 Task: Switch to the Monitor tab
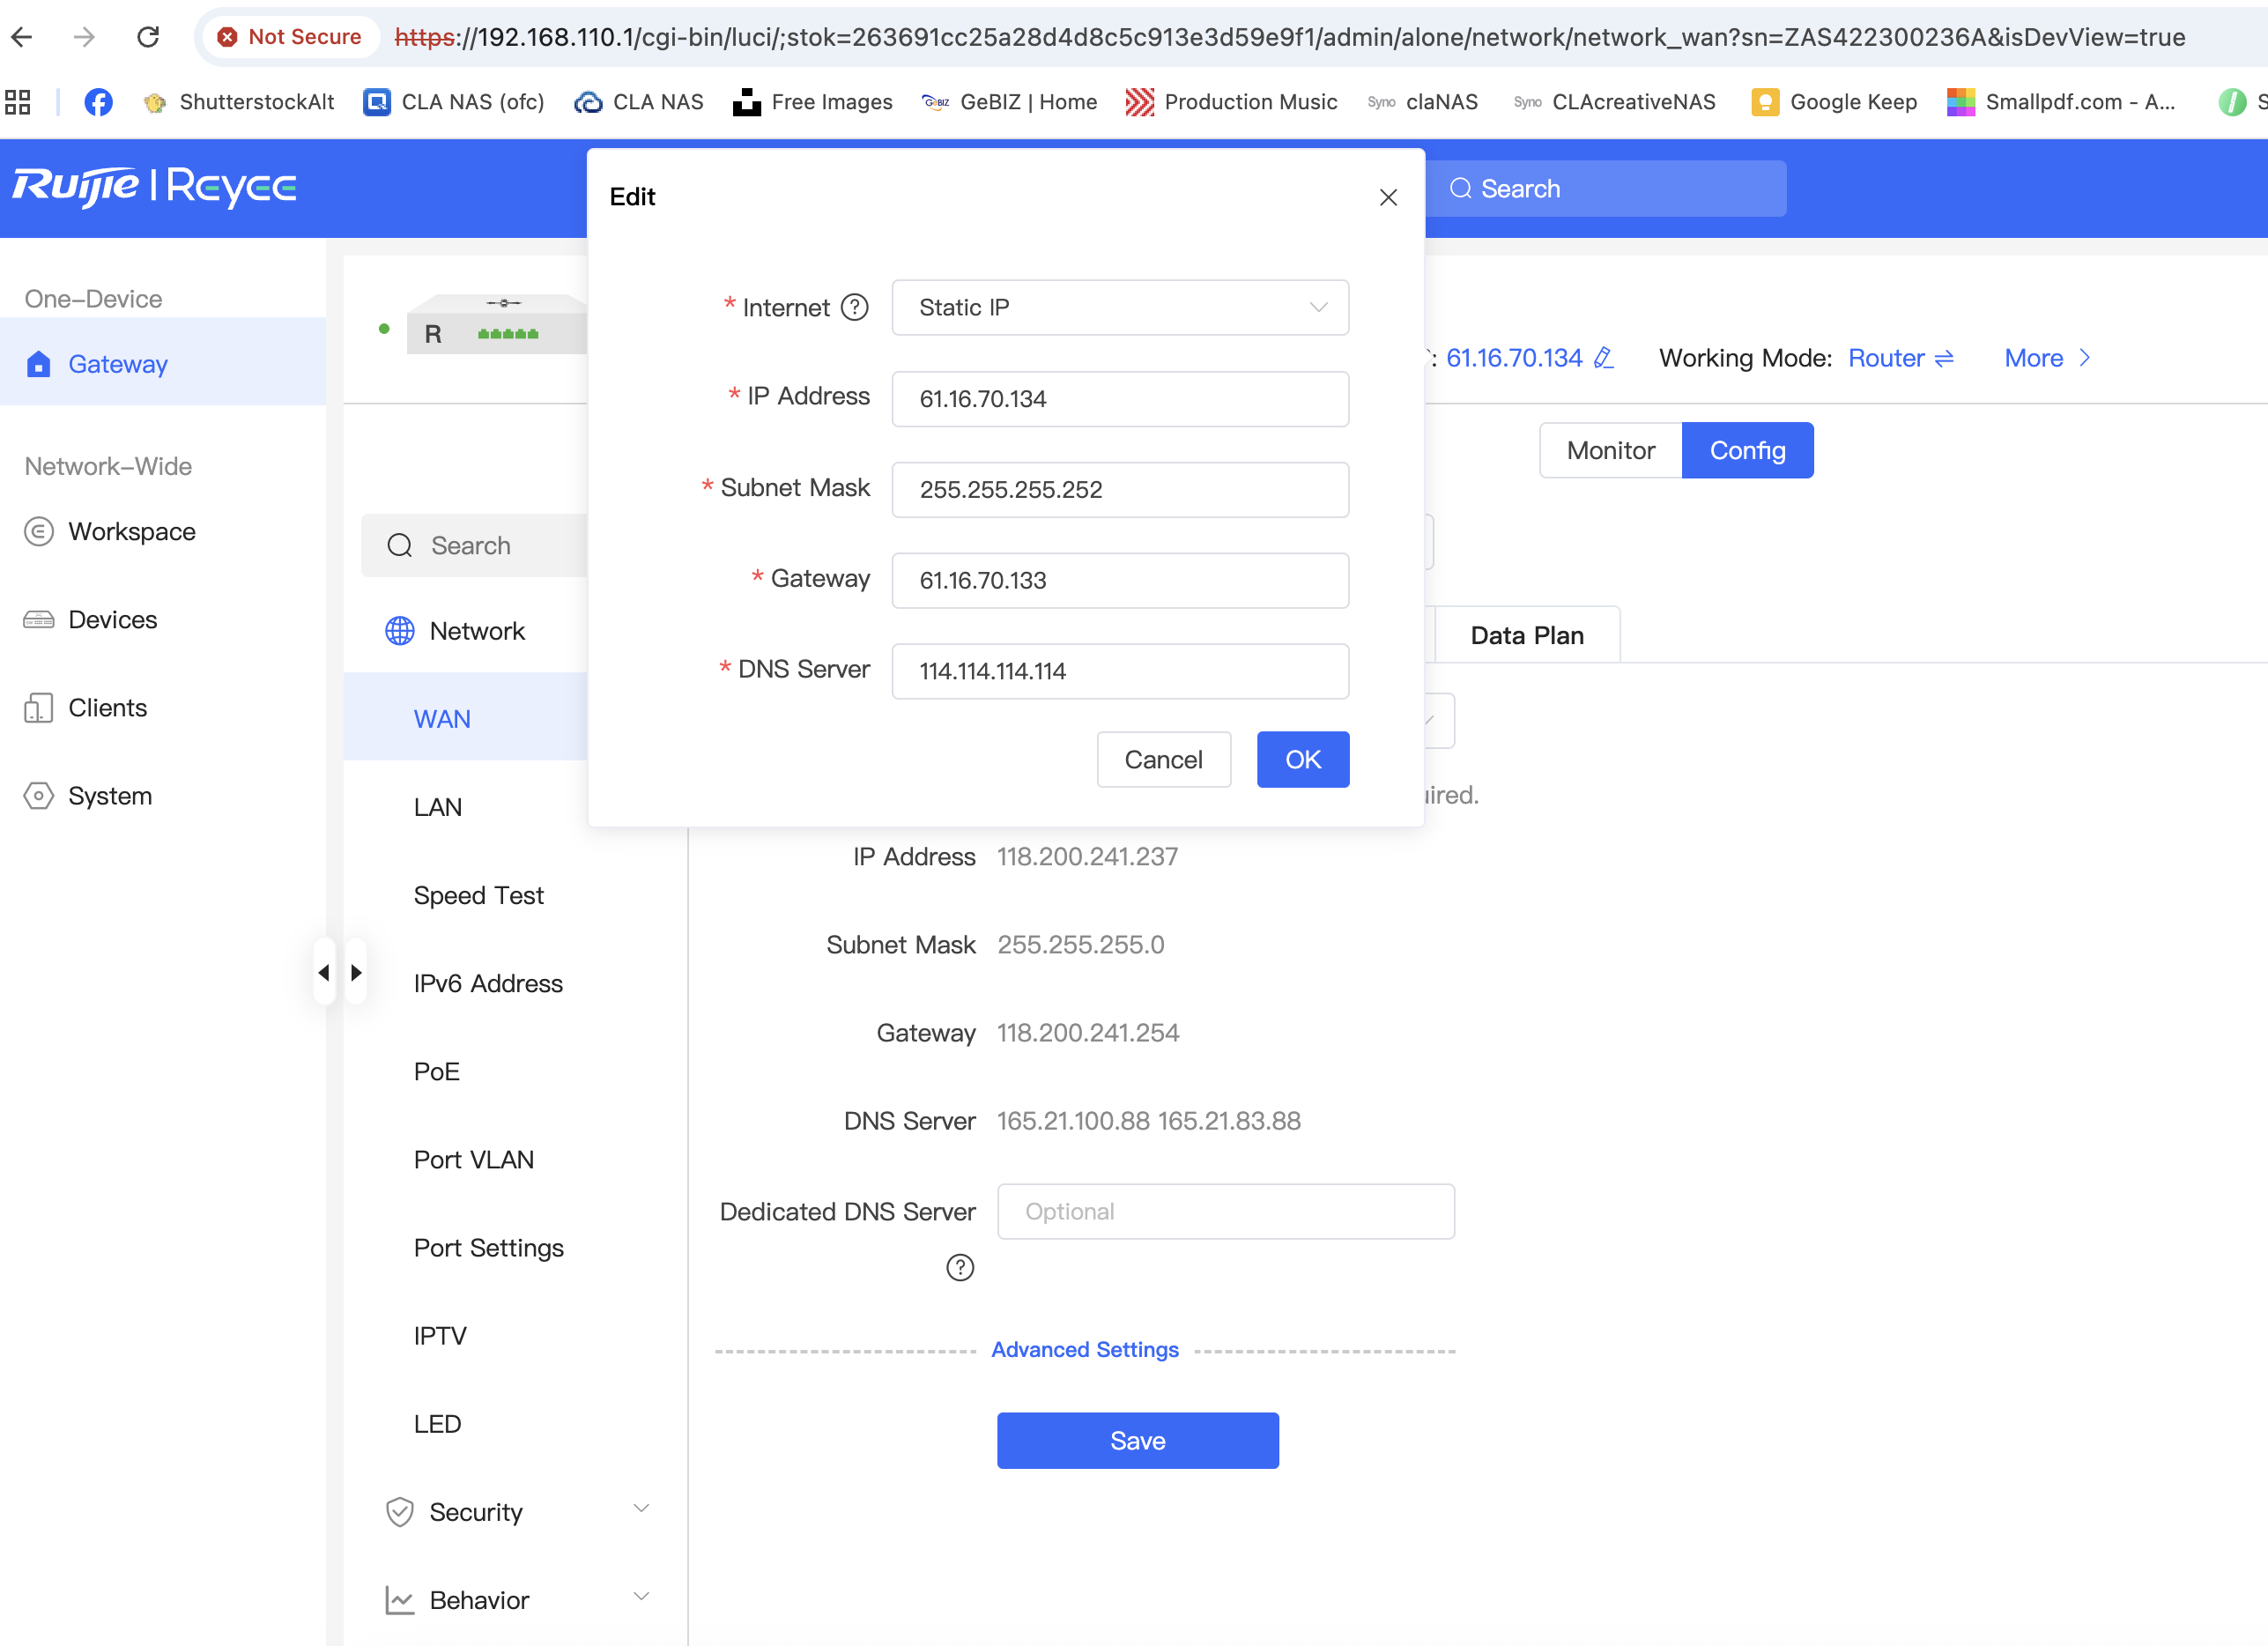click(x=1610, y=450)
